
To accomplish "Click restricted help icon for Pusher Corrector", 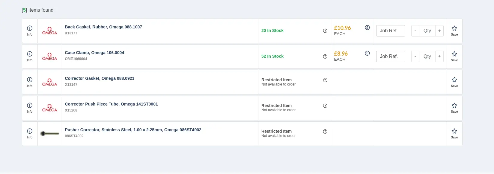I will coord(325,132).
